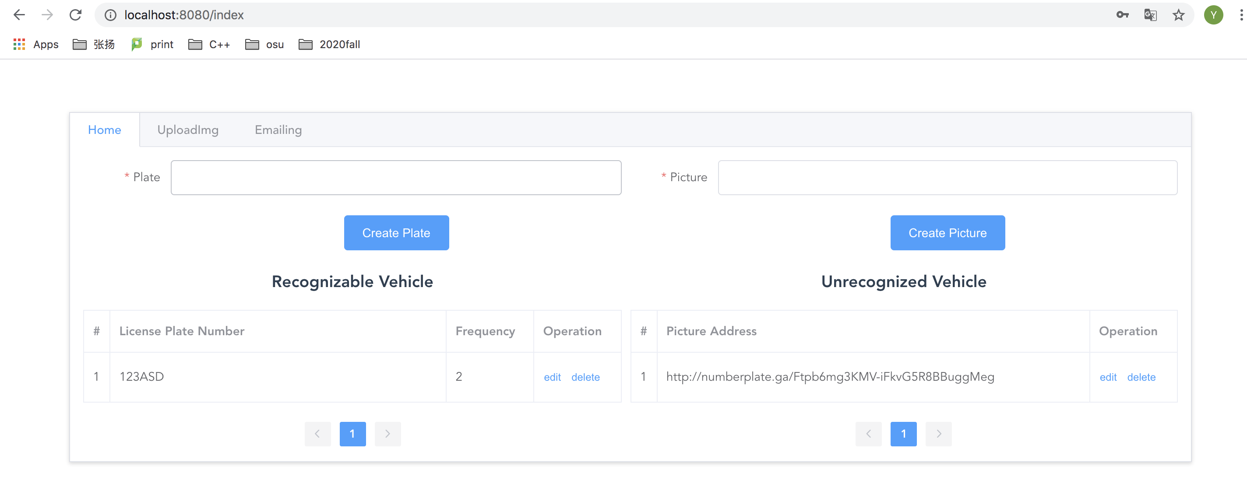Click the Google Translate icon
This screenshot has height=484, width=1247.
(x=1150, y=15)
